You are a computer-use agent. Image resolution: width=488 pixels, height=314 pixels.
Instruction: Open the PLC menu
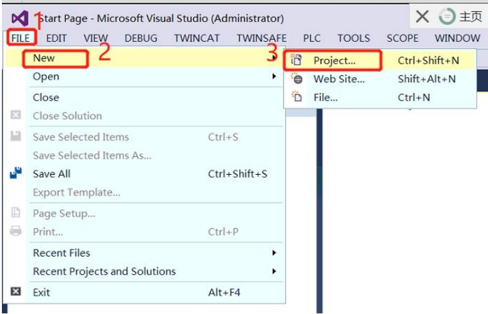click(x=311, y=38)
